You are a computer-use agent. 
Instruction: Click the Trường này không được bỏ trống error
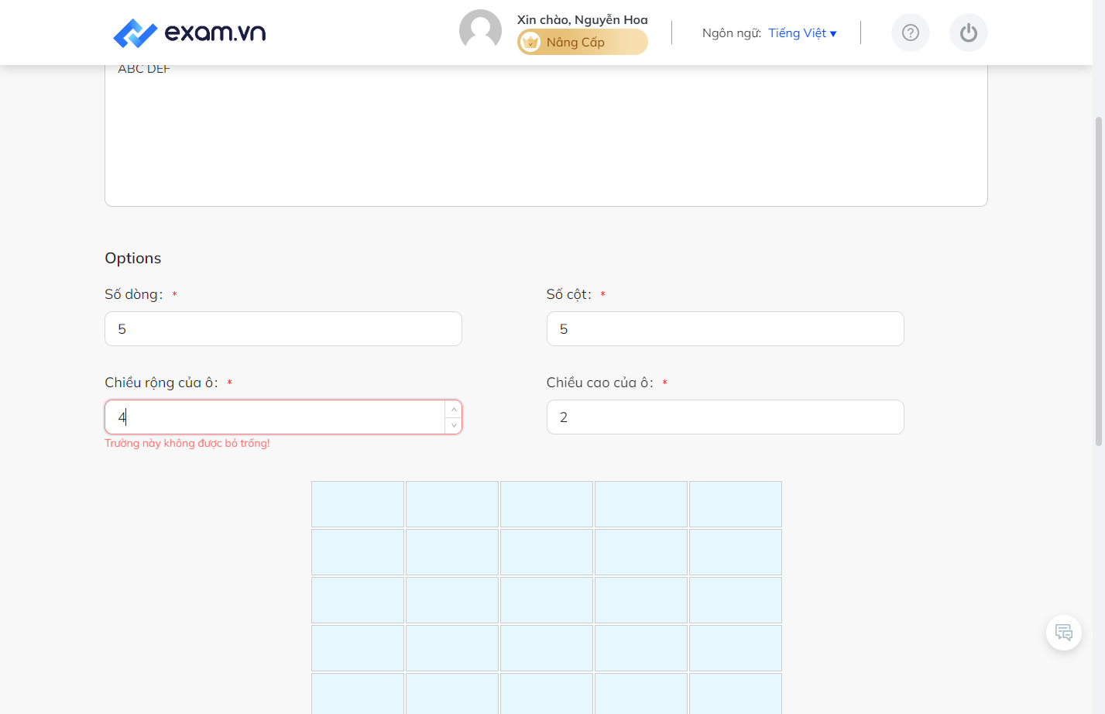coord(187,443)
